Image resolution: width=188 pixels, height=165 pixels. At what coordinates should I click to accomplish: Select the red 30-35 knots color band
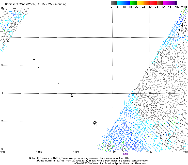pyautogui.click(x=153, y=3)
